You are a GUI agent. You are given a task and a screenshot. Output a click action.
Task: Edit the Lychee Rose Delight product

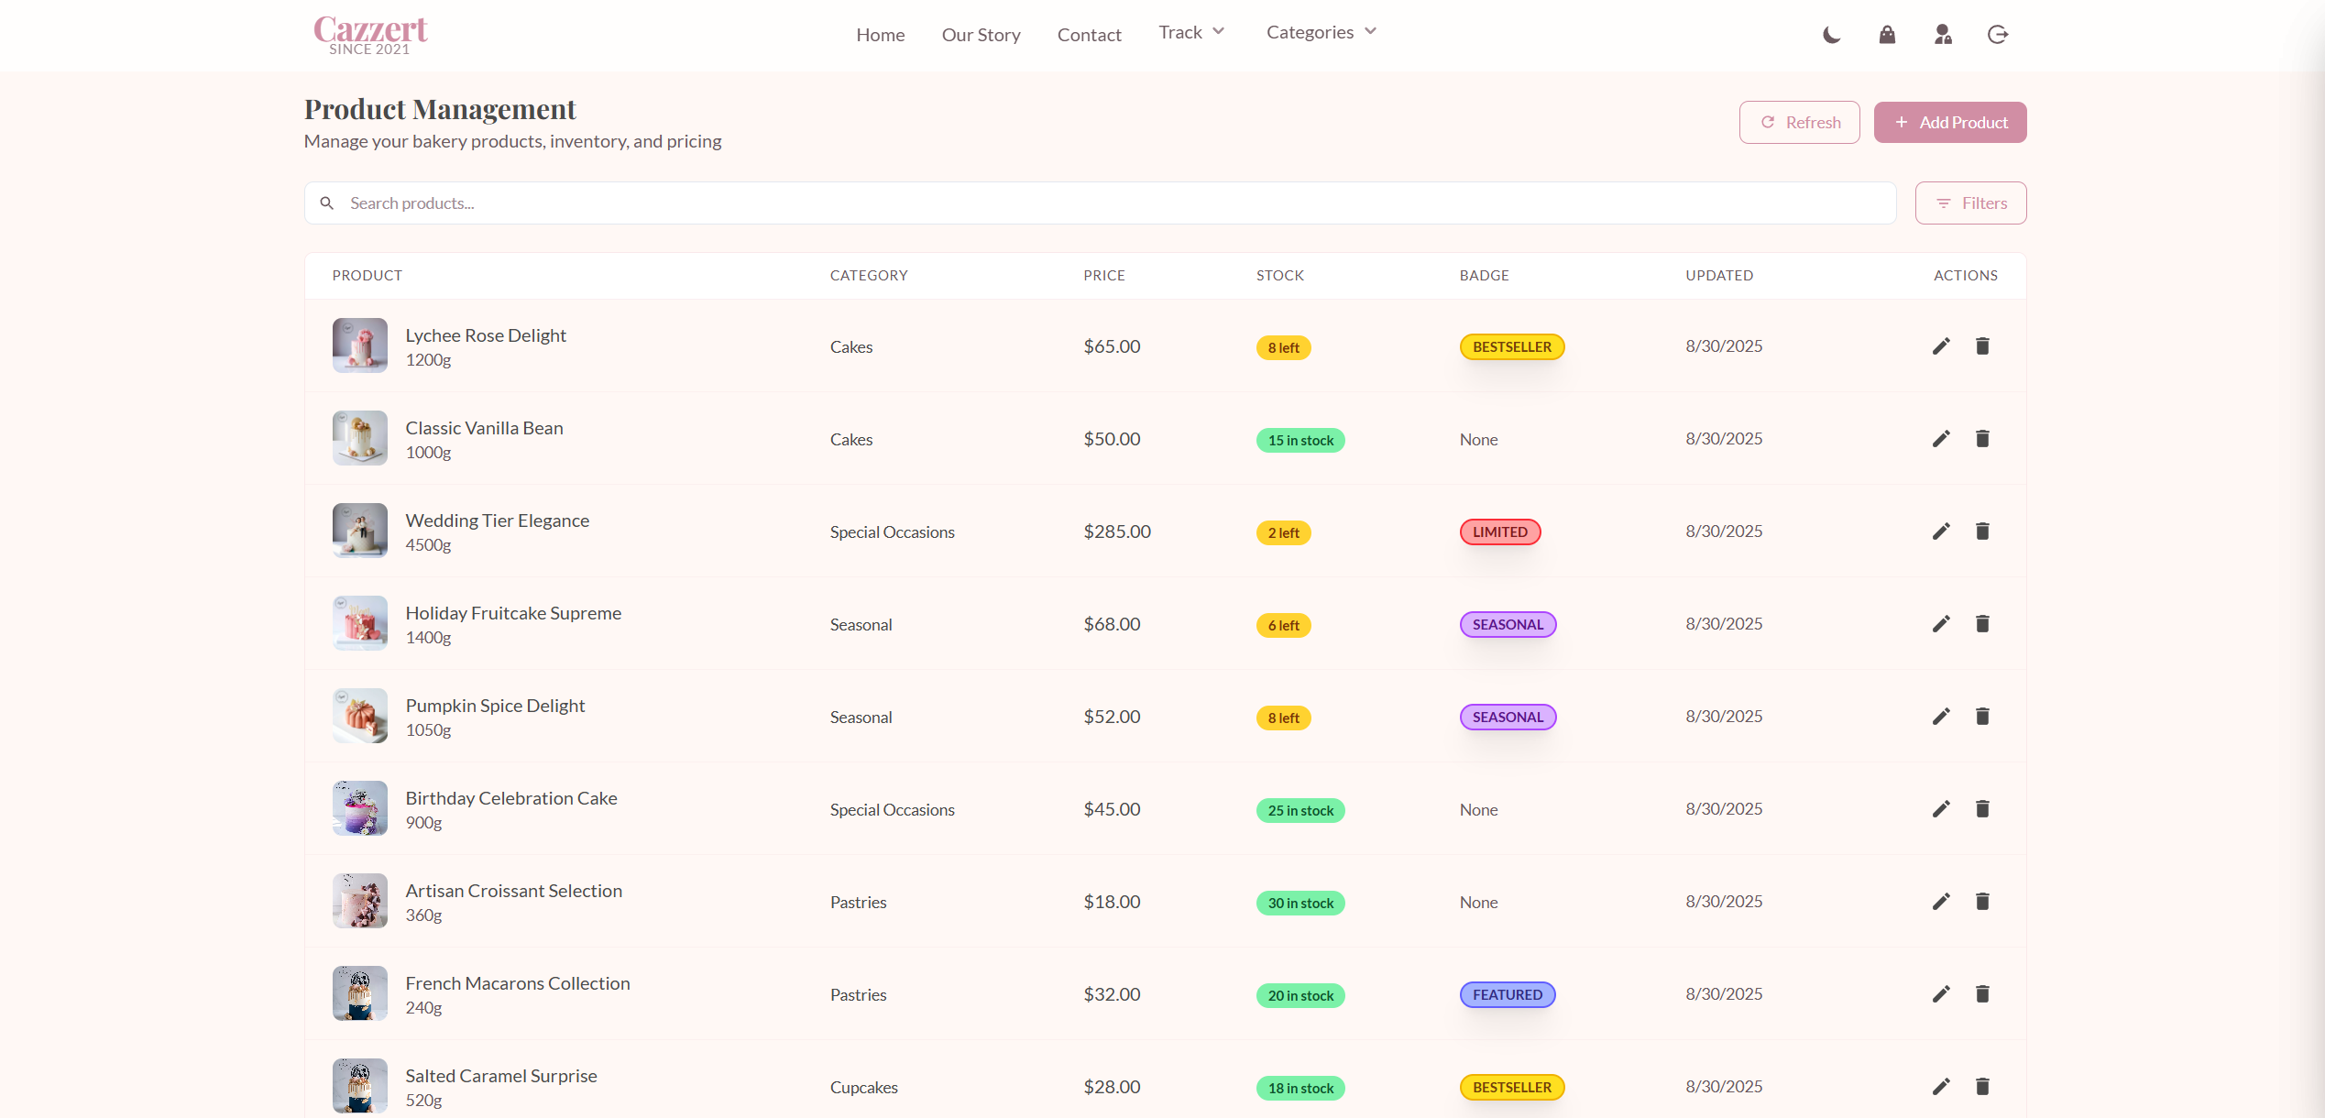pyautogui.click(x=1941, y=346)
